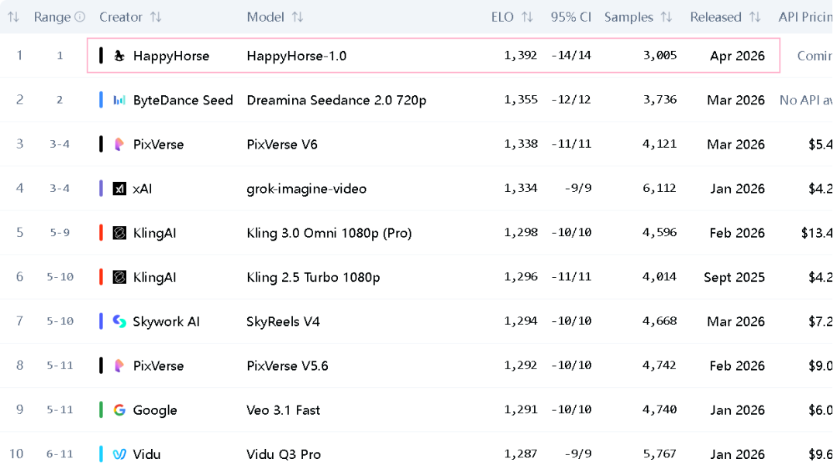The width and height of the screenshot is (837, 469).
Task: Select the samples count 3,005
Action: coord(660,56)
